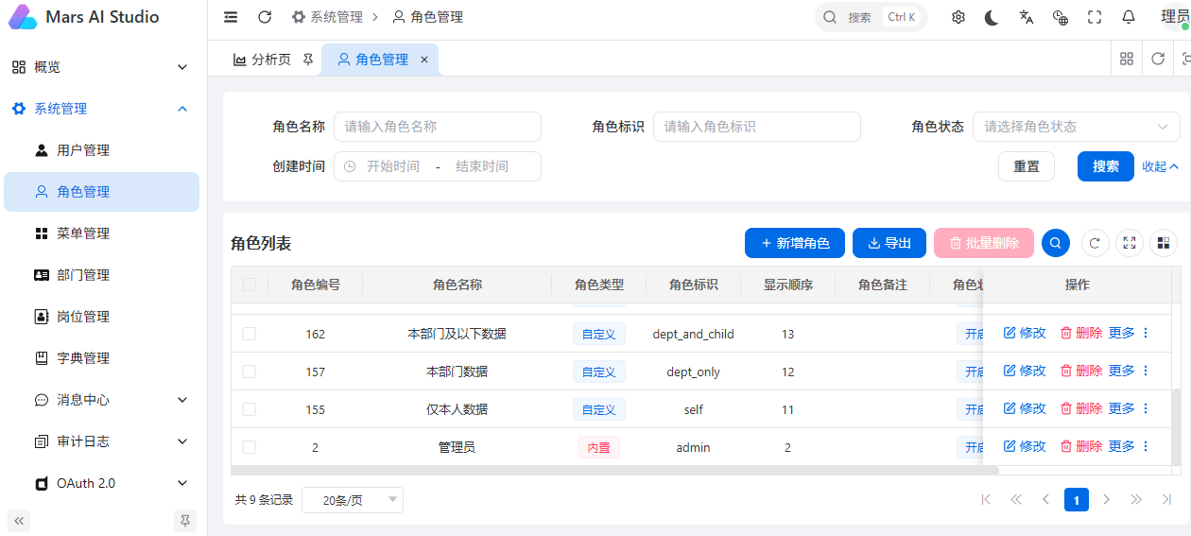Open 字典管理 in sidebar
Image resolution: width=1191 pixels, height=536 pixels.
tap(101, 358)
